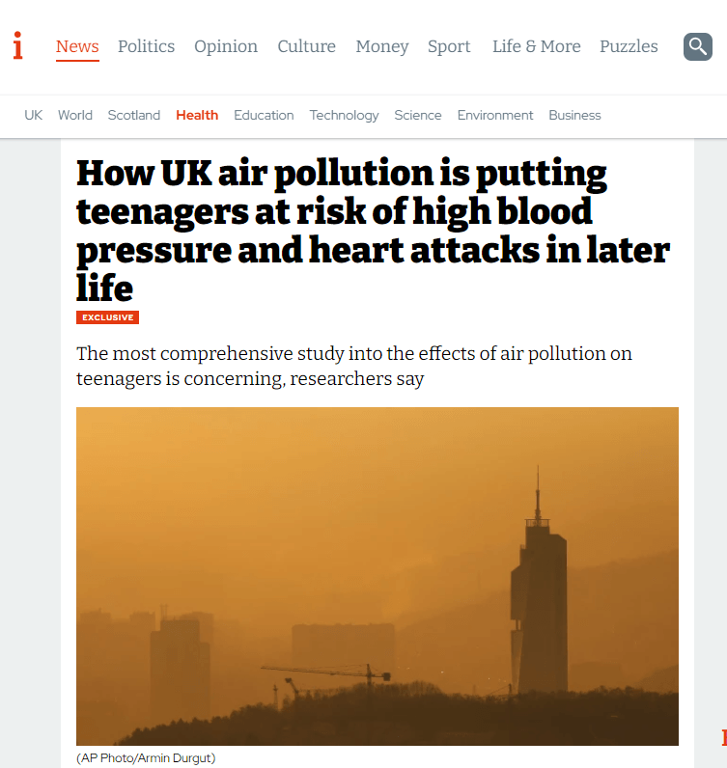This screenshot has height=768, width=727.
Task: Go to World news subsection
Action: point(75,115)
